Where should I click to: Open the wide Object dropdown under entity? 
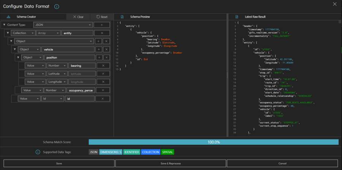pyautogui.click(x=54, y=41)
